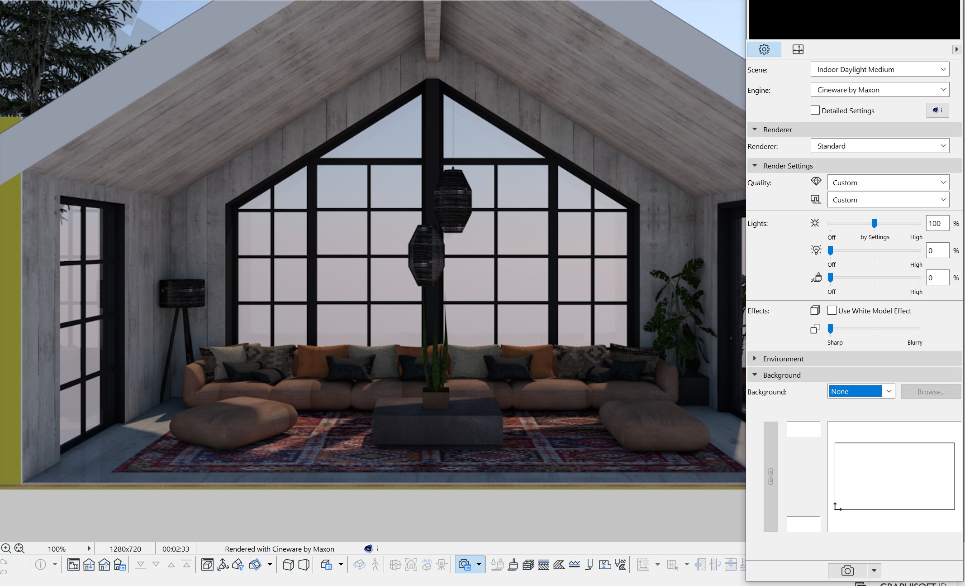The image size is (965, 586).
Task: Open the Background dropdown showing None
Action: 861,391
